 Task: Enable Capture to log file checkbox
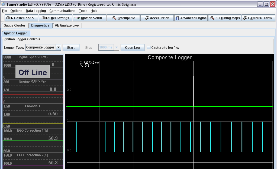pyautogui.click(x=149, y=47)
